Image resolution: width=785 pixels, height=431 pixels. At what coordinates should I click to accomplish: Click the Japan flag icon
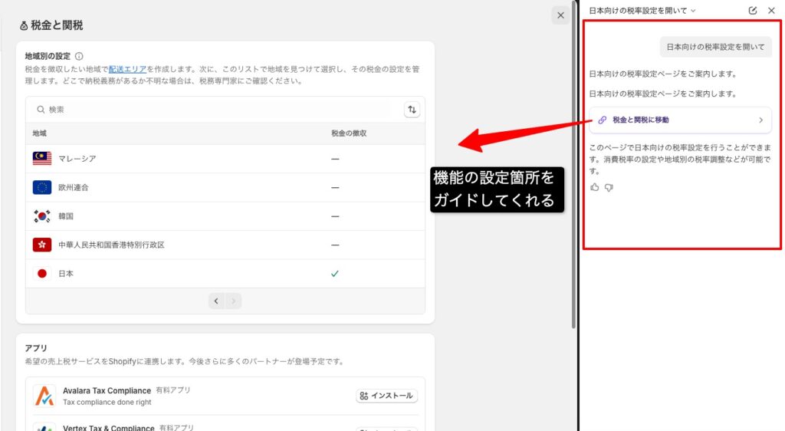click(42, 274)
